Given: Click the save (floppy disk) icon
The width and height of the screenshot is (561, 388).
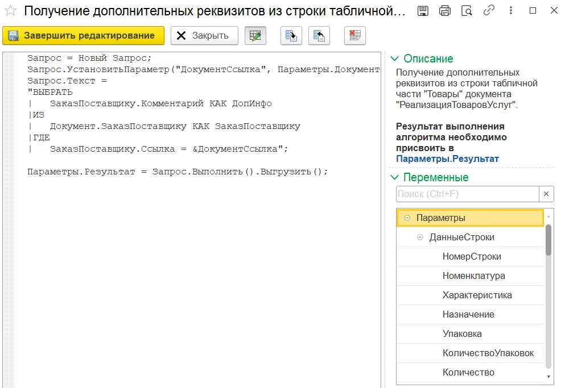Looking at the screenshot, I should coord(423,11).
